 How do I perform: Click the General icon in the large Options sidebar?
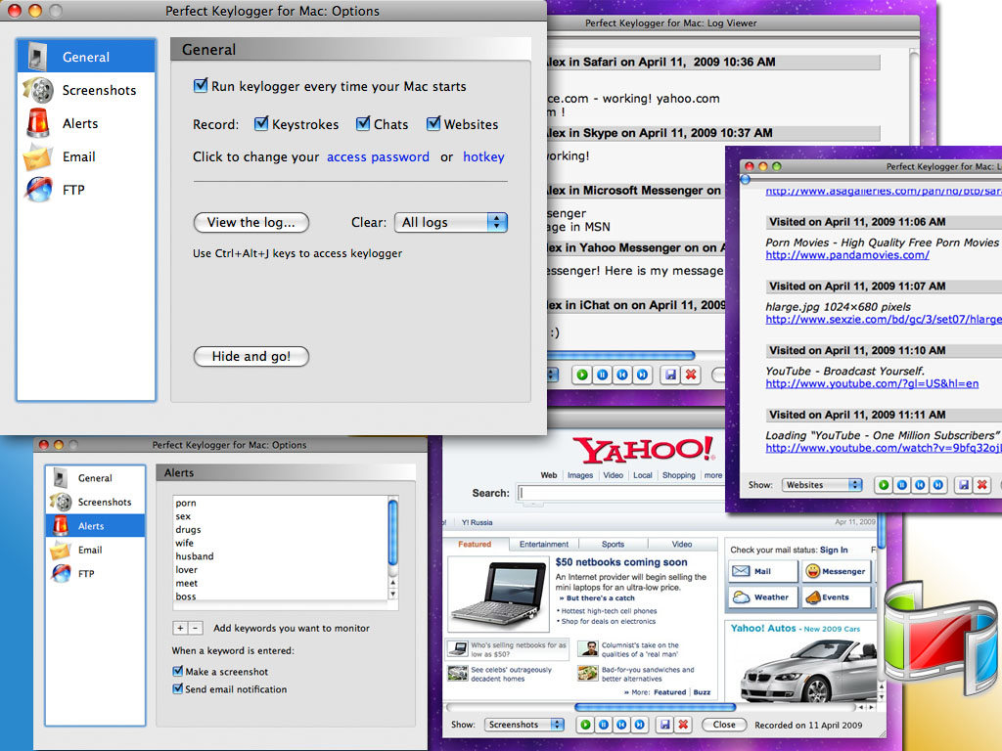coord(38,56)
